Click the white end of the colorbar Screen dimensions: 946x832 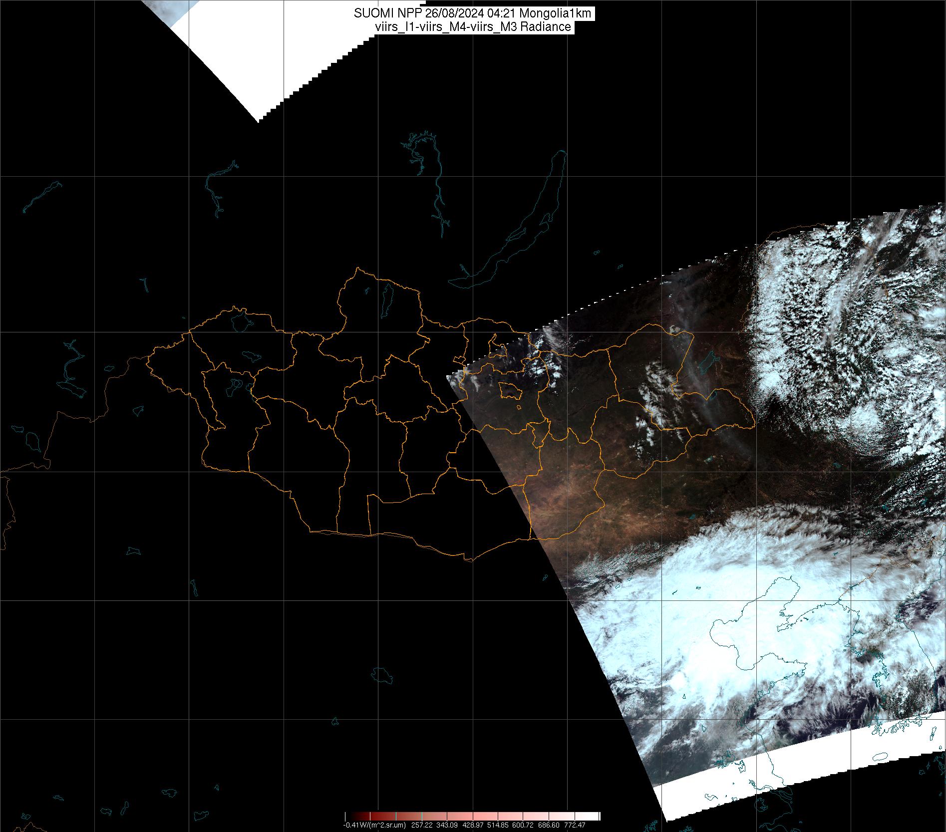(x=594, y=816)
